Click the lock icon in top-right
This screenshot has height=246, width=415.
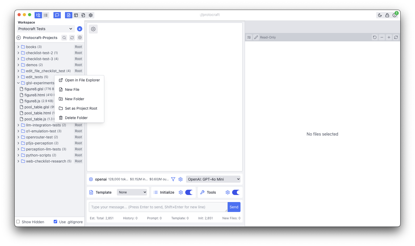click(x=387, y=15)
